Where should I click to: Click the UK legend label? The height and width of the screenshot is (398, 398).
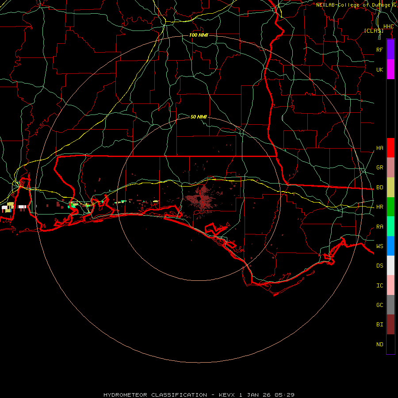point(379,69)
